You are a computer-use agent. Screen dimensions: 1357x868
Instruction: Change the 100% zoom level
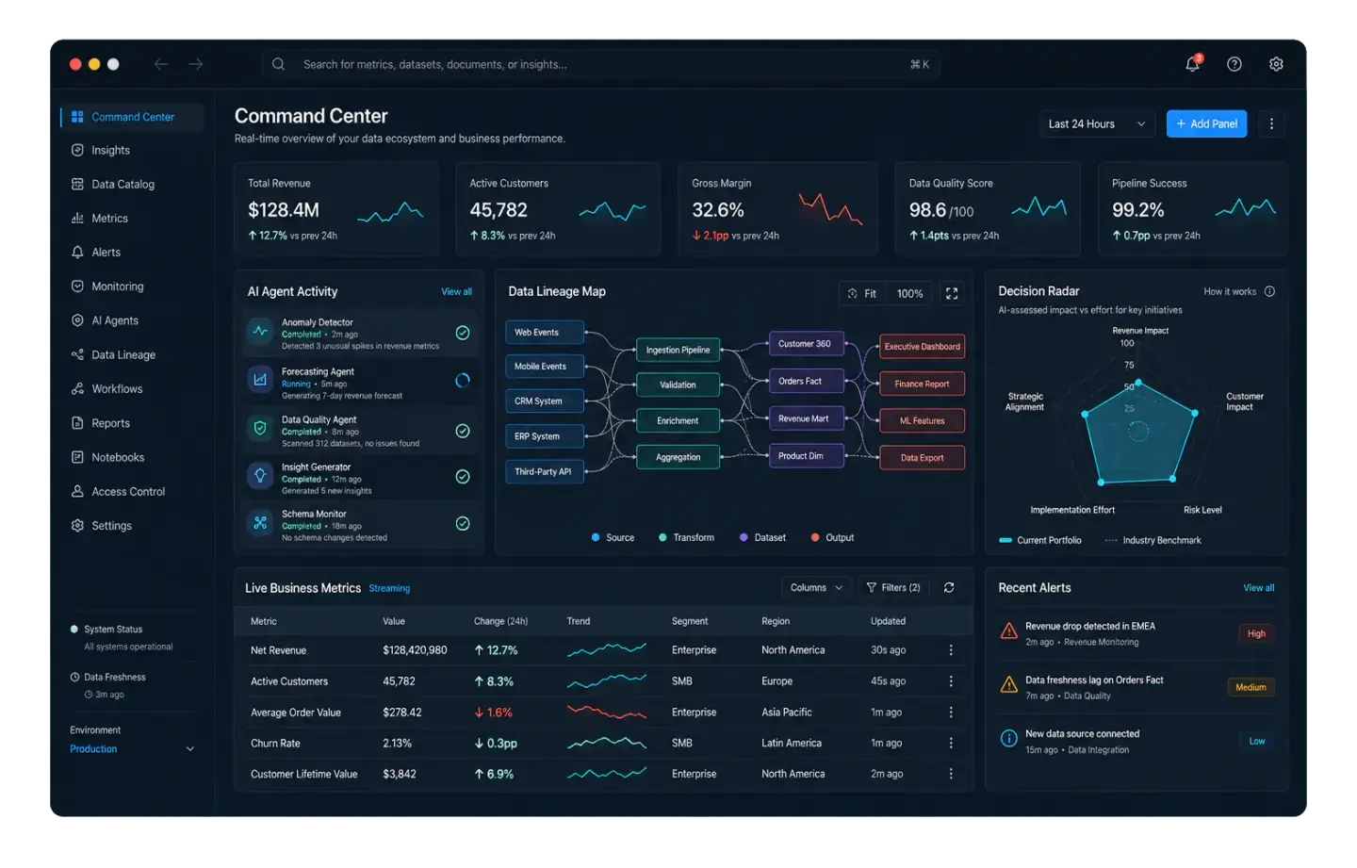click(909, 294)
